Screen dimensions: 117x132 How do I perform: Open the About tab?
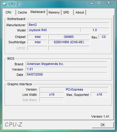tap(80, 12)
